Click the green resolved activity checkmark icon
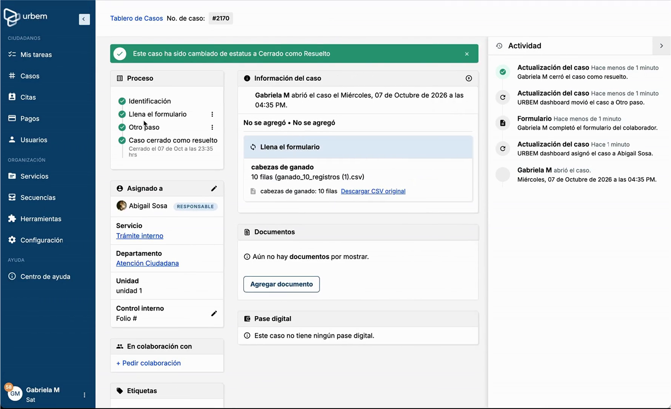The width and height of the screenshot is (671, 409). (x=502, y=72)
